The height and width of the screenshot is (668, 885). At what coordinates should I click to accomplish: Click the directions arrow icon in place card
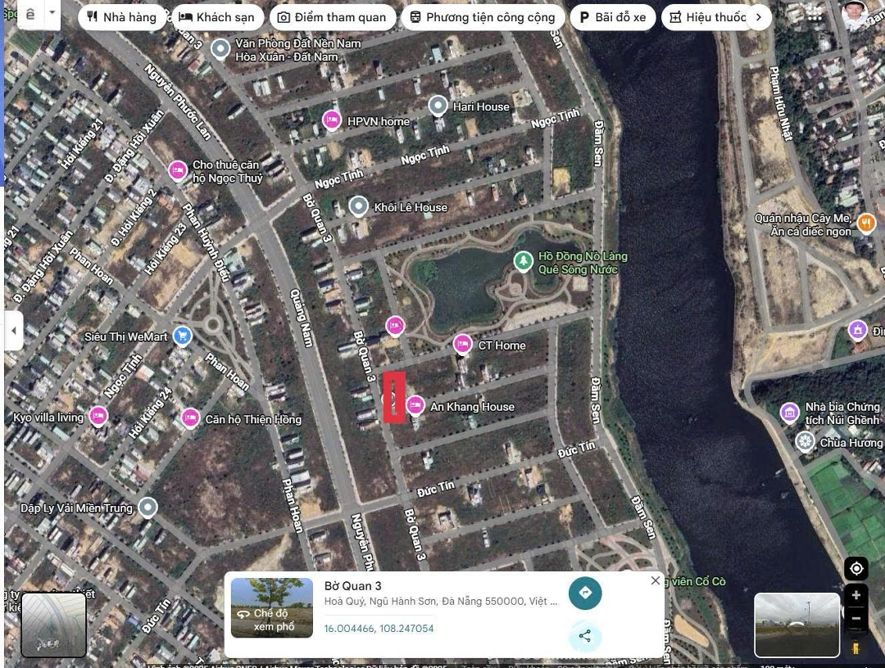click(585, 593)
